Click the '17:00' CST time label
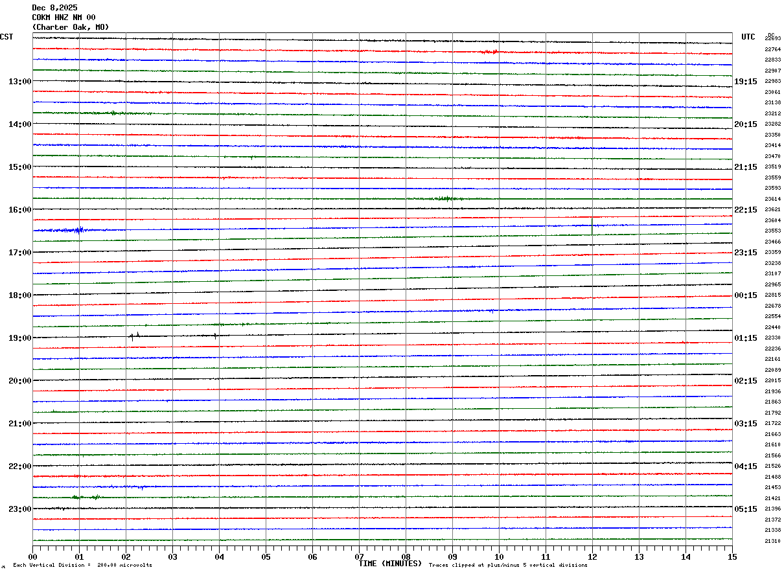 click(x=19, y=253)
